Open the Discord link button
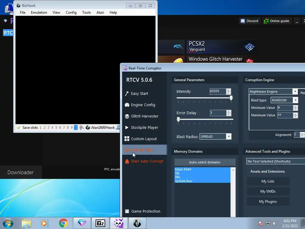This screenshot has width=305, height=229. 249,21
